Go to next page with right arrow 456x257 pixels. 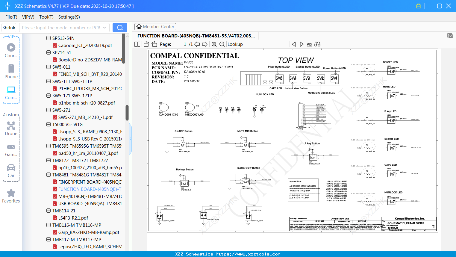tap(205, 44)
